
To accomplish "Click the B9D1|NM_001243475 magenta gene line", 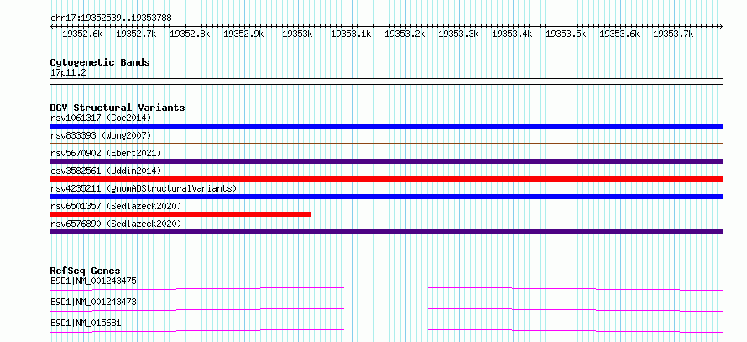I will tap(386, 288).
